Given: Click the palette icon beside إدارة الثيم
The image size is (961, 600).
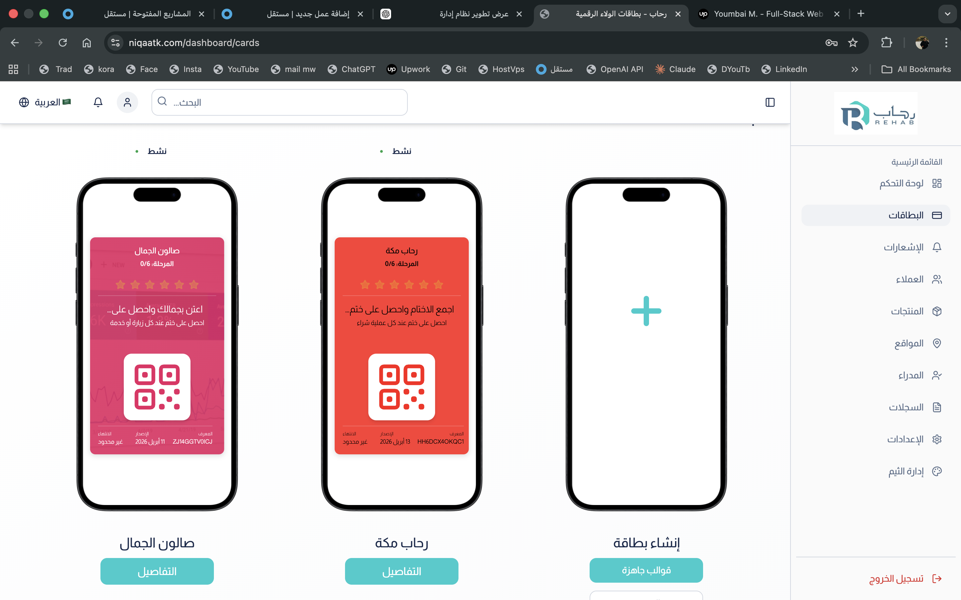Looking at the screenshot, I should coord(937,471).
